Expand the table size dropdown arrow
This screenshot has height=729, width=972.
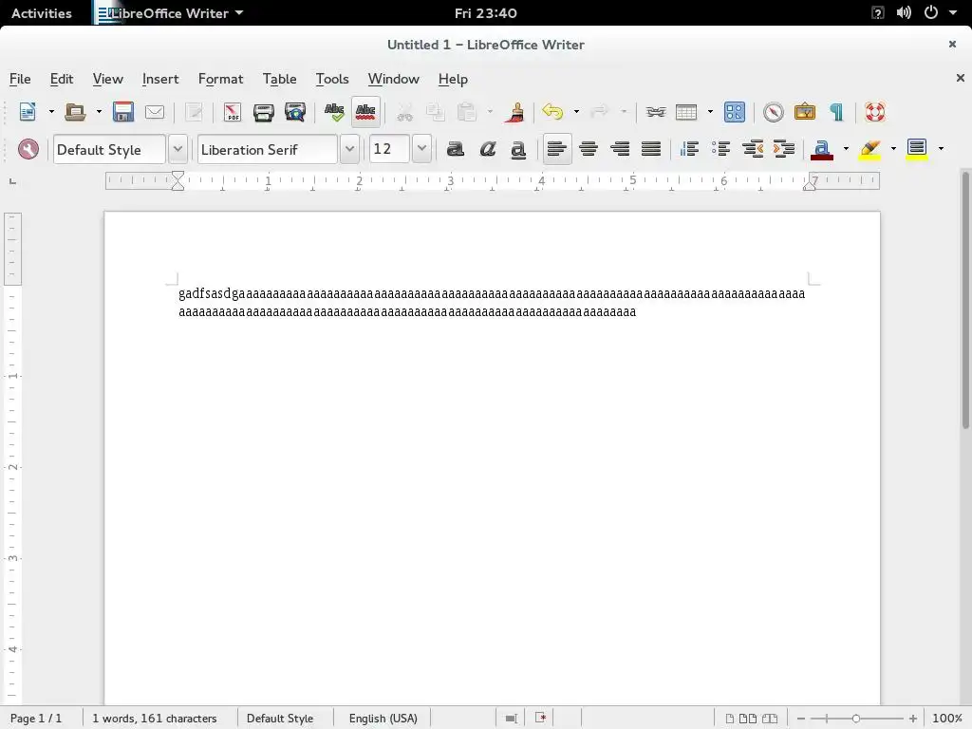pos(710,112)
